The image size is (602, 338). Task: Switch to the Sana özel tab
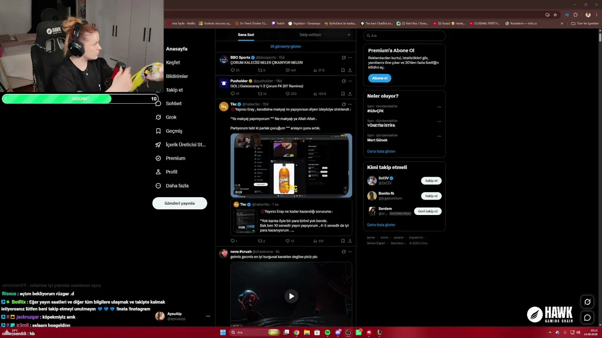click(x=246, y=35)
